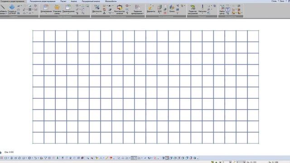Click the Упаковка схемы icon

[x=57, y=7]
